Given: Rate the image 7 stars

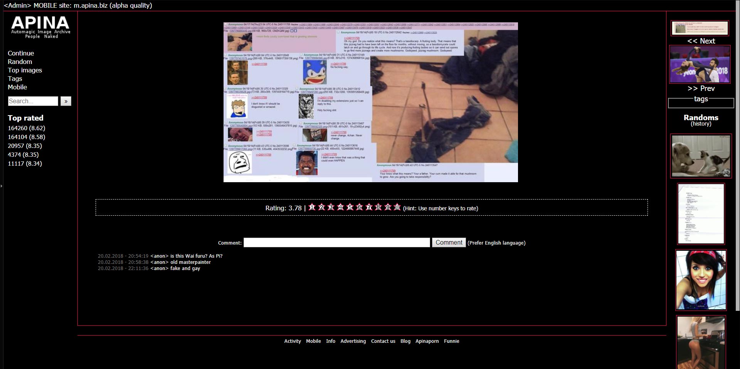Looking at the screenshot, I should point(369,207).
